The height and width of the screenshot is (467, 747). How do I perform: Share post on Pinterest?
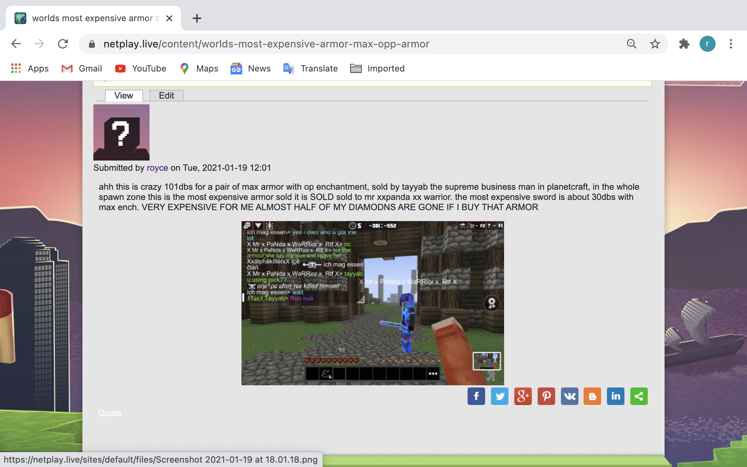pyautogui.click(x=546, y=396)
